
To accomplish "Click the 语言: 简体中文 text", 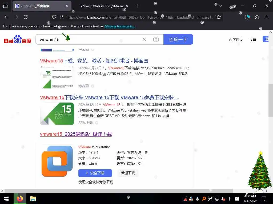I will (129, 164).
